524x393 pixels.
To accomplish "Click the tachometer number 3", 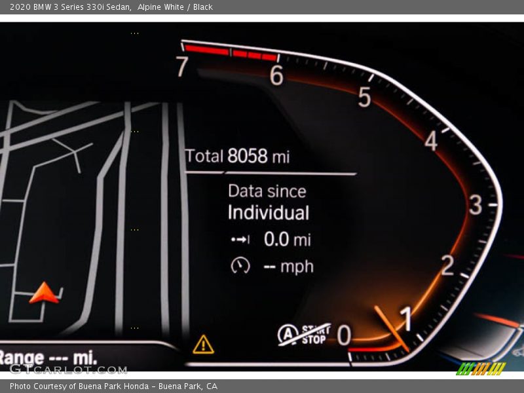I will (x=476, y=204).
